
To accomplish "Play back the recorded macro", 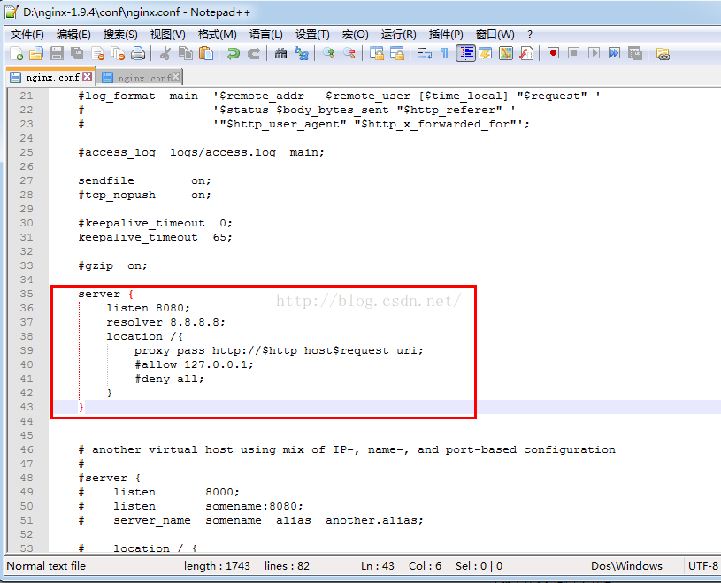I will [594, 53].
